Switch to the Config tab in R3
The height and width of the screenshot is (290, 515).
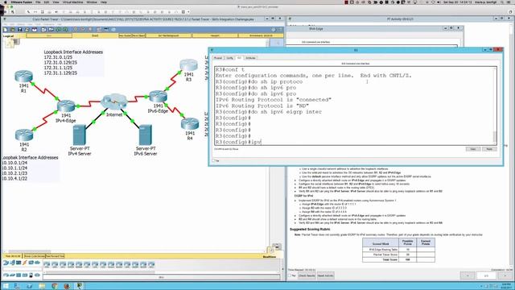[229, 58]
